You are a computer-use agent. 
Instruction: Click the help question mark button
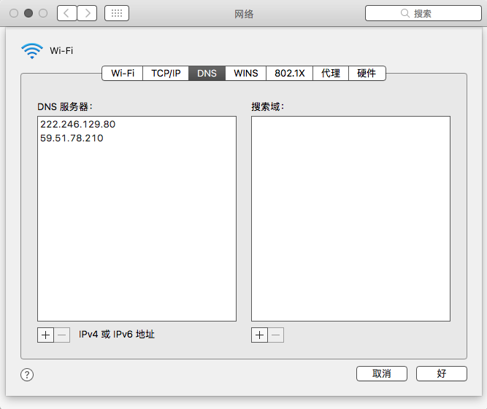[27, 375]
